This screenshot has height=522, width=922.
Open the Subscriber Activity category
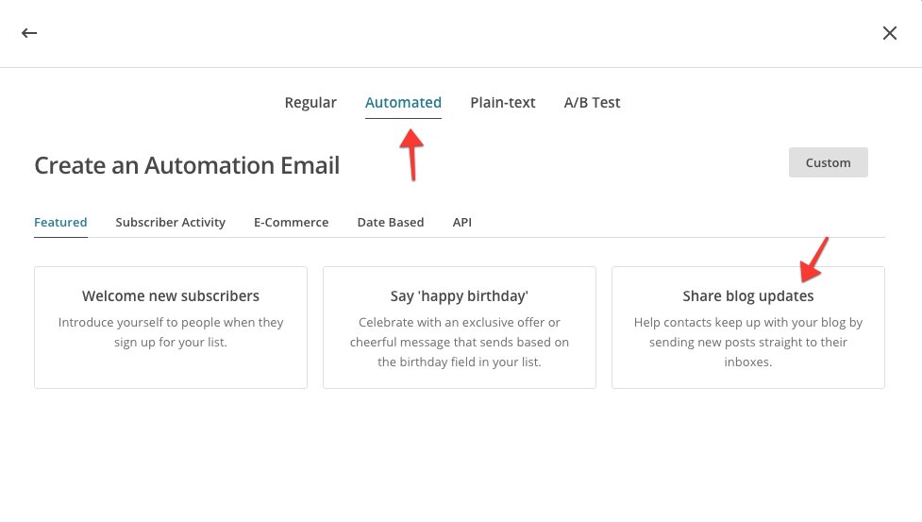point(170,223)
